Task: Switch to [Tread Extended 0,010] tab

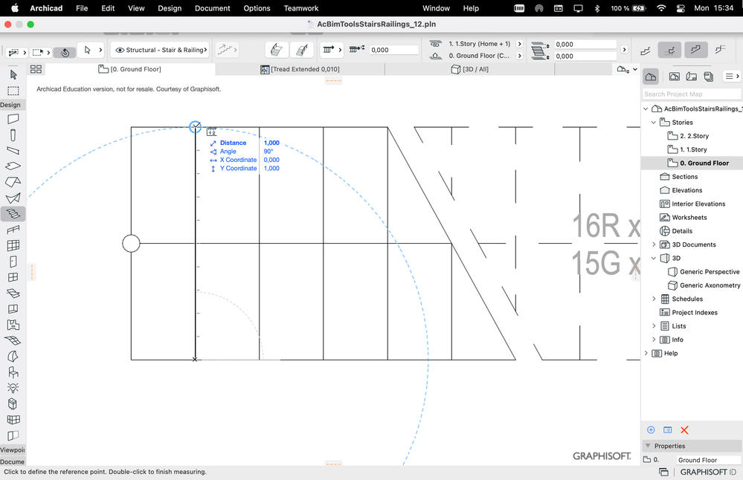Action: pos(300,69)
